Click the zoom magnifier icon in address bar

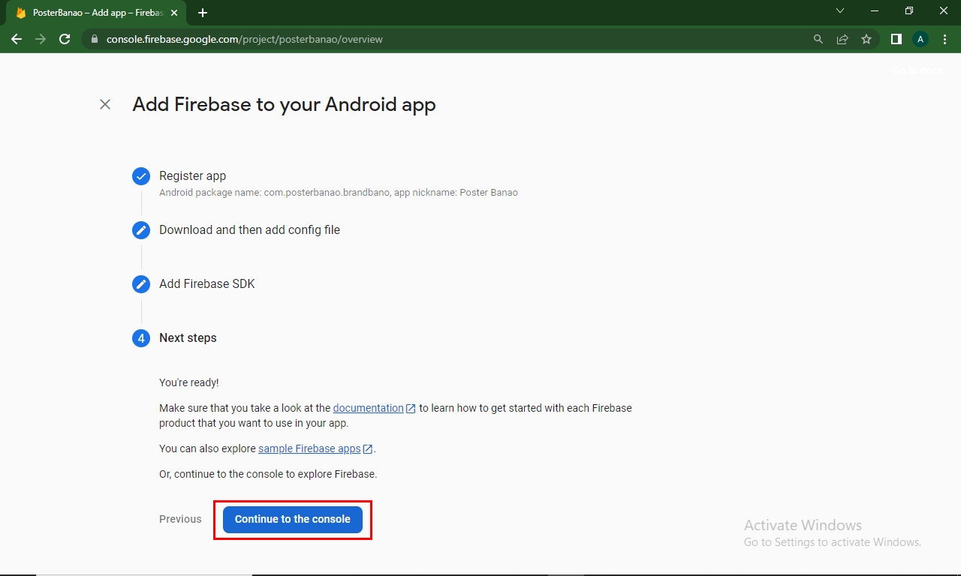(x=818, y=39)
